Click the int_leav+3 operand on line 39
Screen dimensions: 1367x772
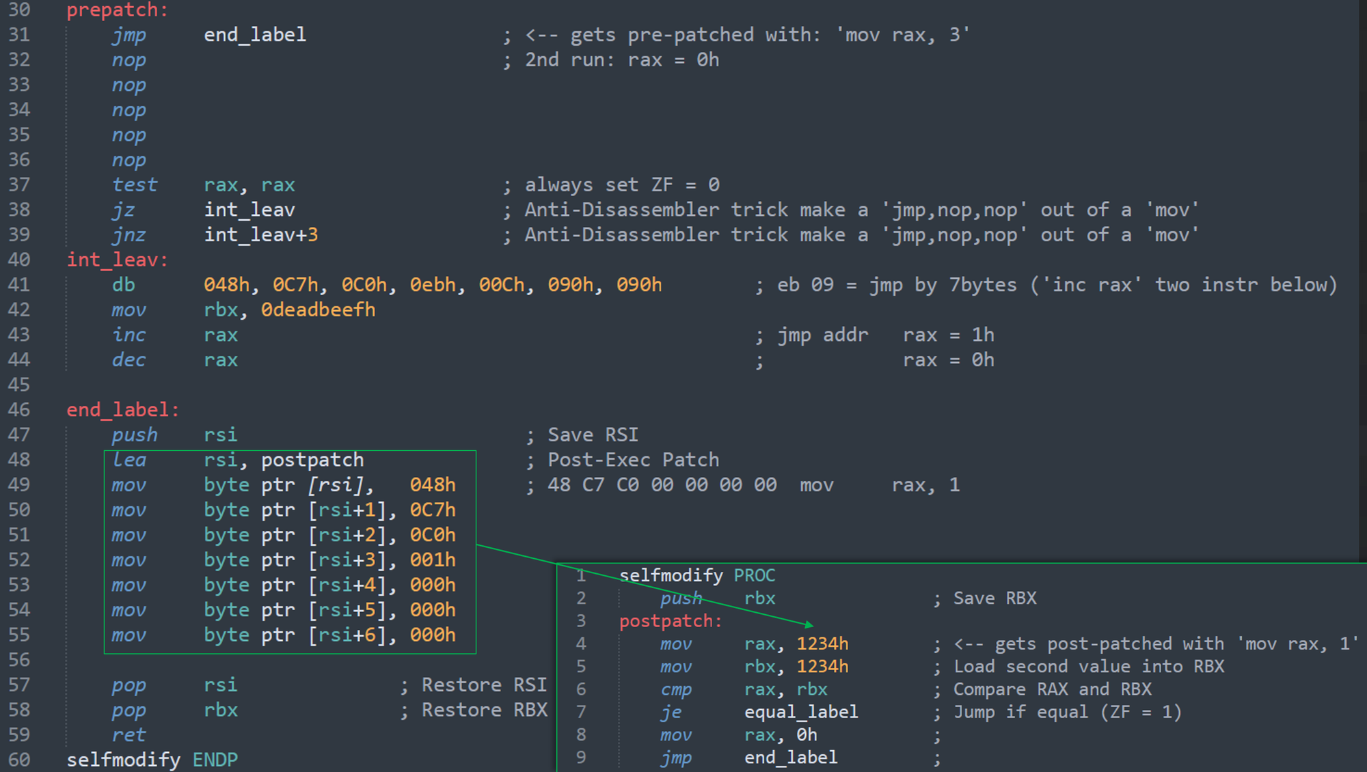coord(261,235)
